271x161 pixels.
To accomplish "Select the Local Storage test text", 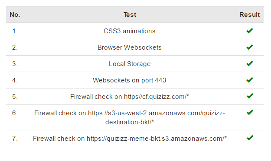I will 130,64.
